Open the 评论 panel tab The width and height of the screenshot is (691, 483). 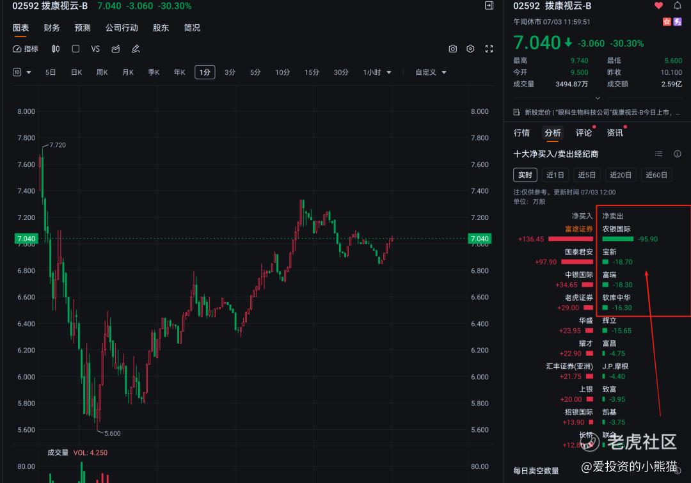click(x=584, y=132)
